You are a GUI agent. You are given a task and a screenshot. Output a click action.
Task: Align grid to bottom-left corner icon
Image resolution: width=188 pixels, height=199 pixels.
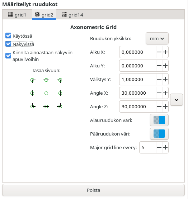[x=33, y=106]
